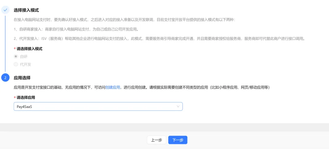Click the 应用选择 step heading

point(22,78)
